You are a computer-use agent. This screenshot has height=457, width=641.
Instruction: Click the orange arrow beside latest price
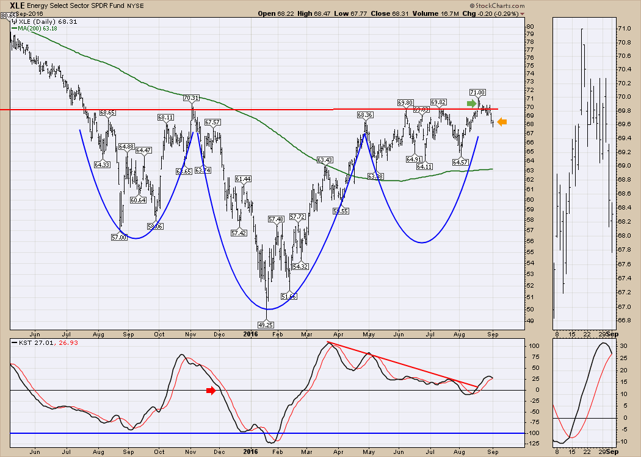(502, 122)
